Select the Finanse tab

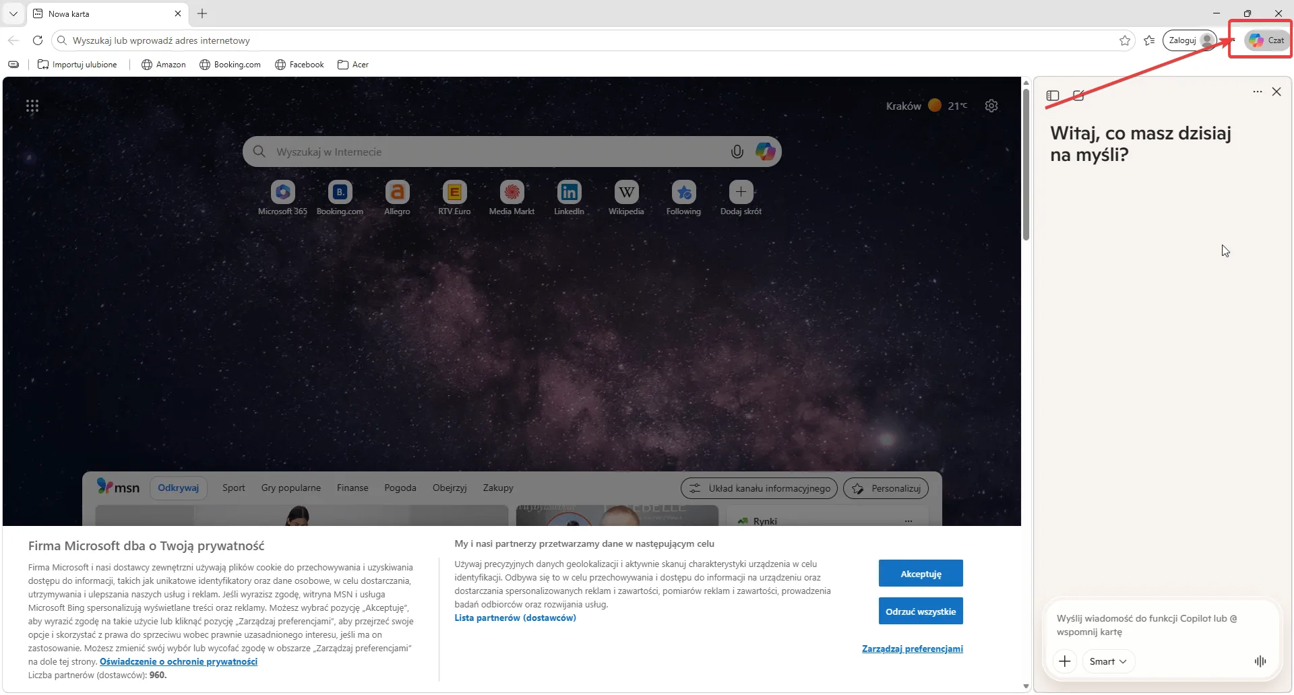click(352, 488)
